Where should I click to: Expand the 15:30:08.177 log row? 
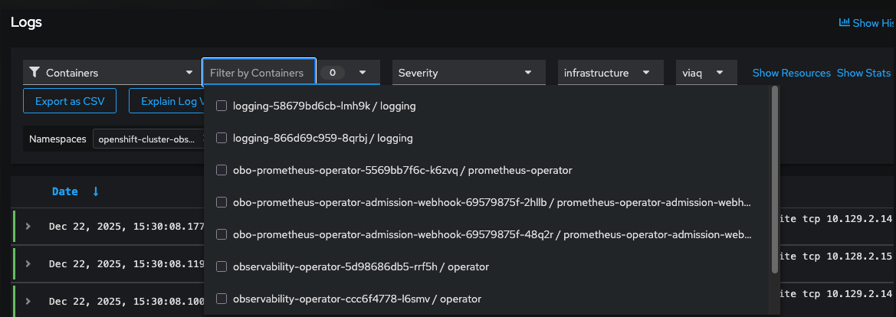tap(28, 226)
